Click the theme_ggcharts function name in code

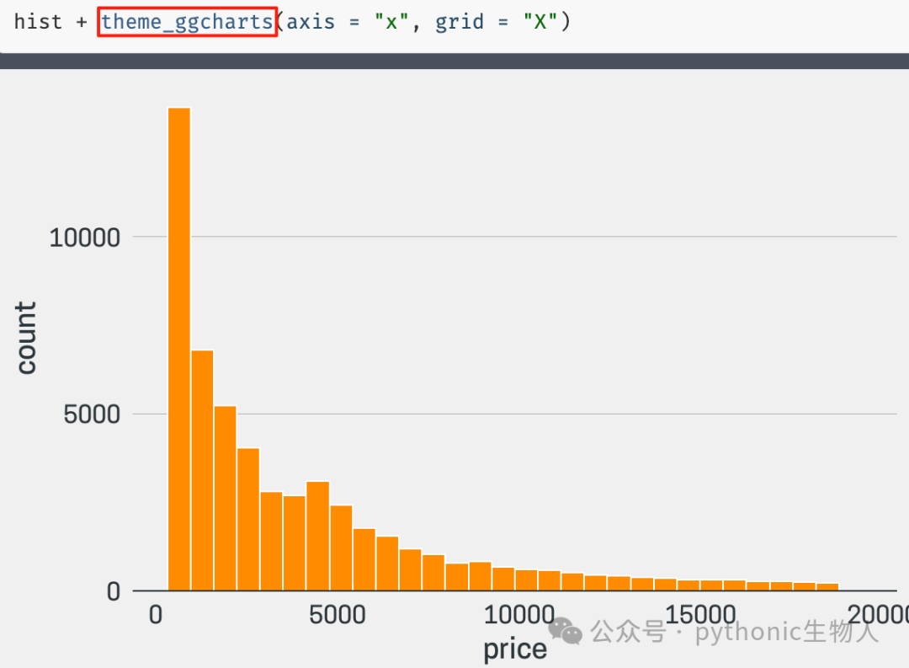187,22
